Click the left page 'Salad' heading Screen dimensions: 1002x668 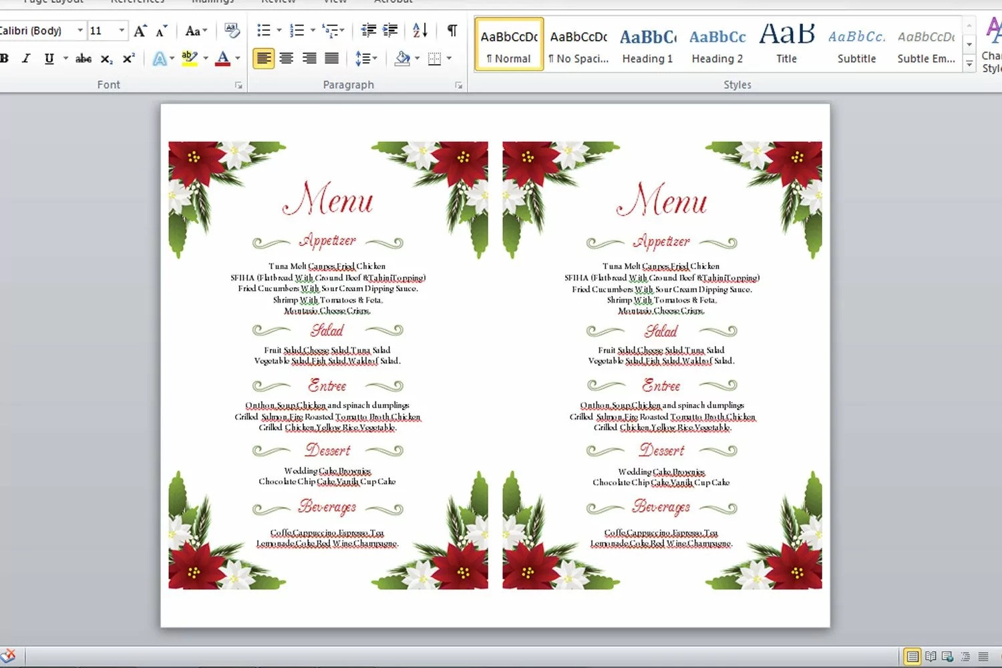pos(327,330)
